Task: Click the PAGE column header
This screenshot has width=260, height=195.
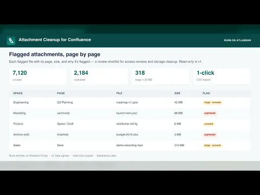Action: [61, 93]
